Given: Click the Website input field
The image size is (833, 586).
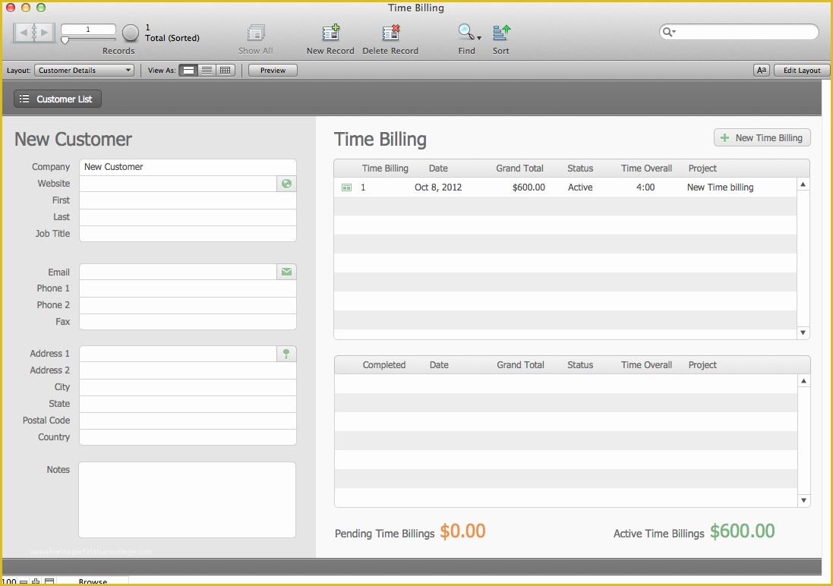Looking at the screenshot, I should (178, 184).
